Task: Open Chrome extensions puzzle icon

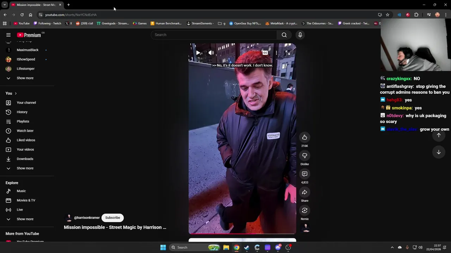Action: tap(416, 15)
